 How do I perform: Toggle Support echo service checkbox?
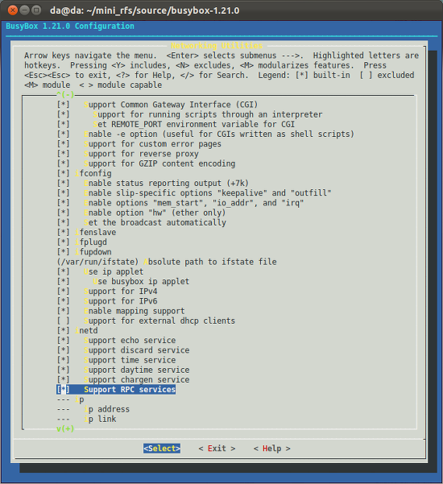(64, 340)
